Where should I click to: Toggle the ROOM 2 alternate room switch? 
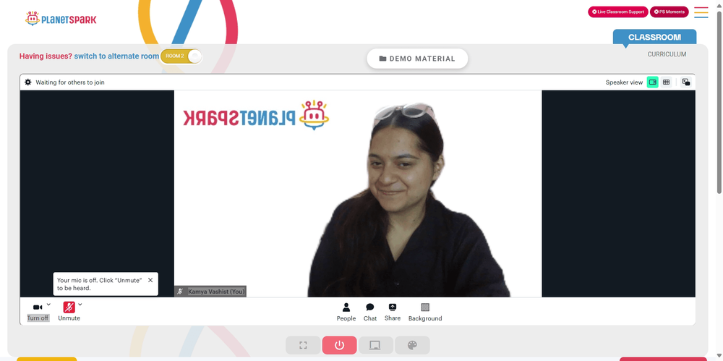[x=181, y=56]
